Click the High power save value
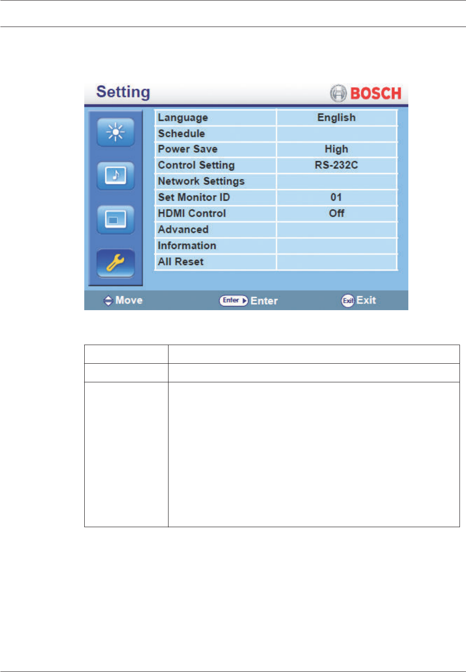Screen dimensions: 466x672 [337, 149]
